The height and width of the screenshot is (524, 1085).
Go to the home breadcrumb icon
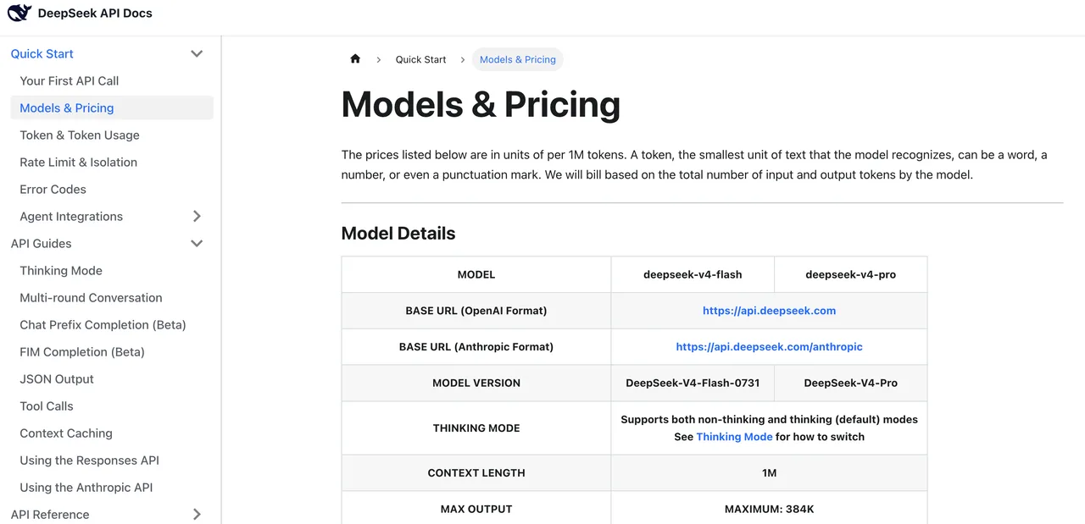[x=355, y=59]
